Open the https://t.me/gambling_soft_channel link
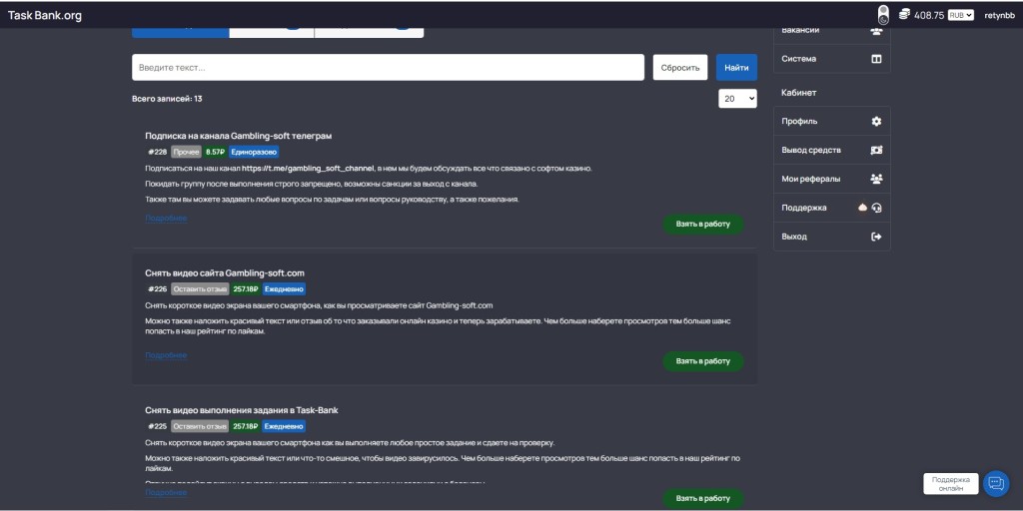This screenshot has height=511, width=1023. tap(308, 168)
